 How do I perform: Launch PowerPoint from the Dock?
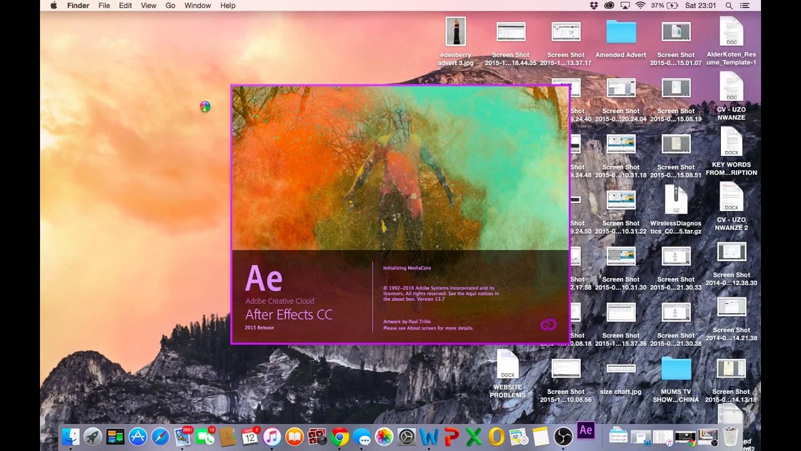(x=452, y=437)
